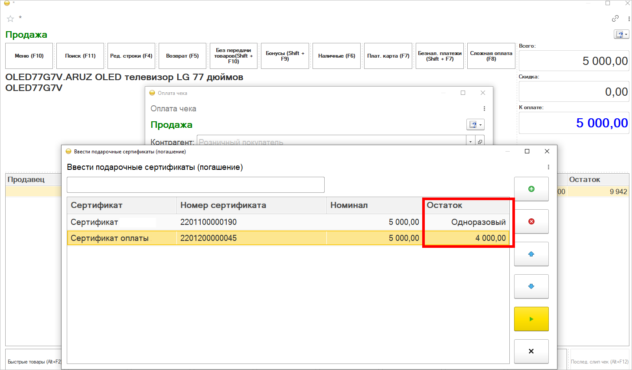Select certificate number 2201100000190

[x=208, y=222]
